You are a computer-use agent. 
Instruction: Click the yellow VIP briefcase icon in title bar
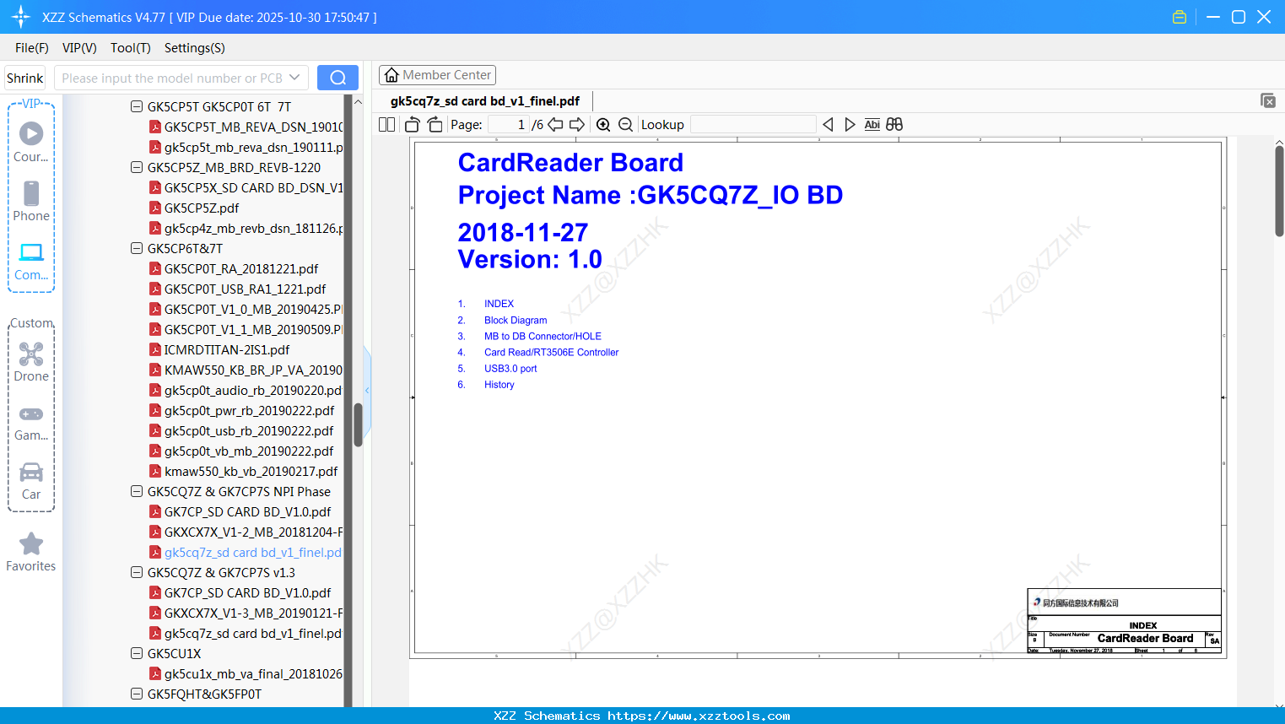click(x=1180, y=17)
